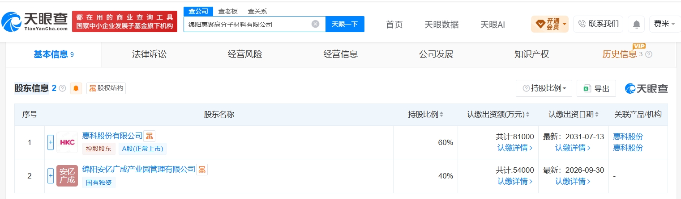The height and width of the screenshot is (199, 681).
Task: Click the HKC company logo
Action: pyautogui.click(x=67, y=142)
